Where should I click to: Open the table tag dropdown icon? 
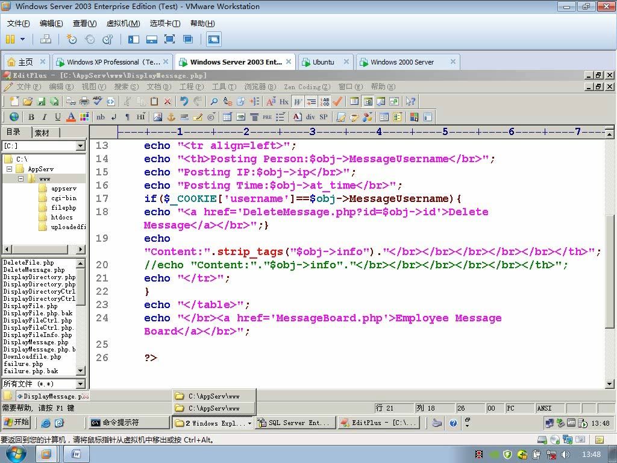click(227, 117)
